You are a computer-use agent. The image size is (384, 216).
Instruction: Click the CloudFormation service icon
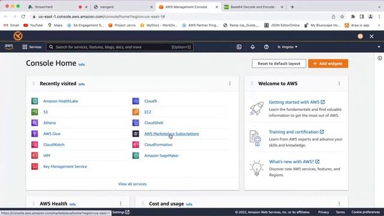[x=136, y=145]
